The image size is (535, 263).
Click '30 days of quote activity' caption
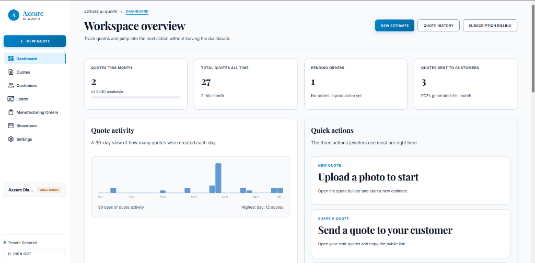point(121,208)
